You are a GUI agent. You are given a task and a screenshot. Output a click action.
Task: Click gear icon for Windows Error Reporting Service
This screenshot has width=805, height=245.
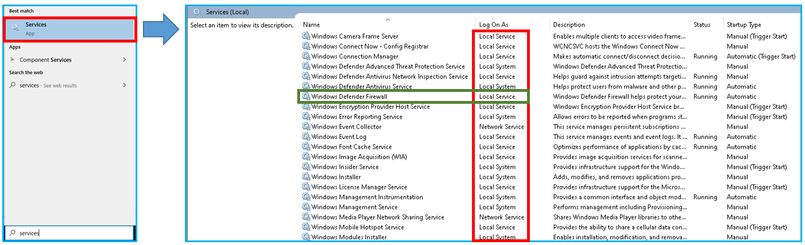tap(306, 117)
